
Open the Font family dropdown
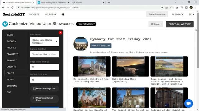click(x=44, y=41)
